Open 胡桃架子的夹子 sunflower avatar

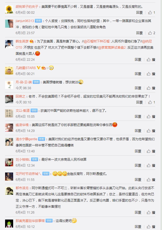(x=9, y=9)
